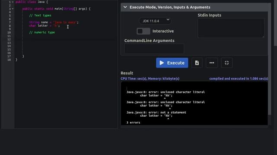The width and height of the screenshot is (277, 155).
Task: Click the 'public class Java' line
Action: point(32,2)
